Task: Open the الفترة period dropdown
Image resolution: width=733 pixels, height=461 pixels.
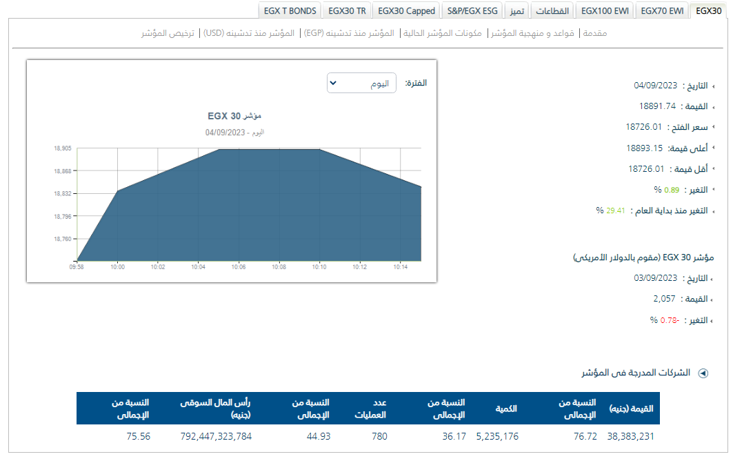Action: 361,84
